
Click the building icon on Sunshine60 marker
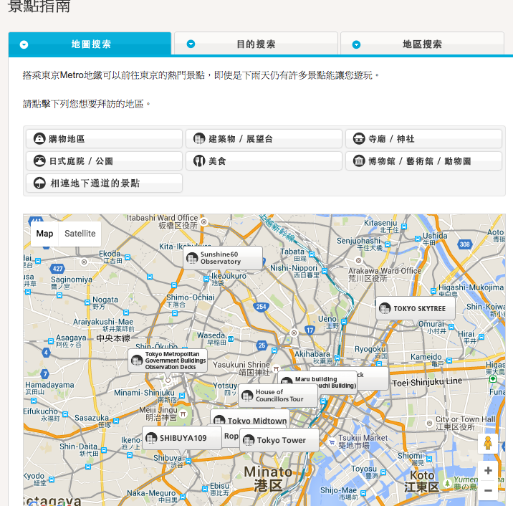[192, 258]
